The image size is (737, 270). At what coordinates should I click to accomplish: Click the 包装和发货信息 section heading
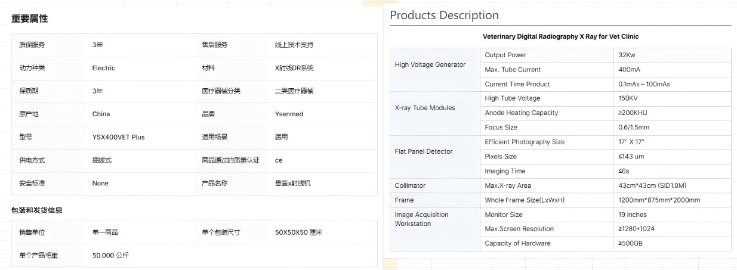36,210
